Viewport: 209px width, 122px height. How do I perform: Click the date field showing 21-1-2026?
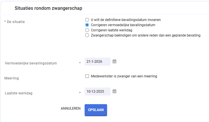98,62
